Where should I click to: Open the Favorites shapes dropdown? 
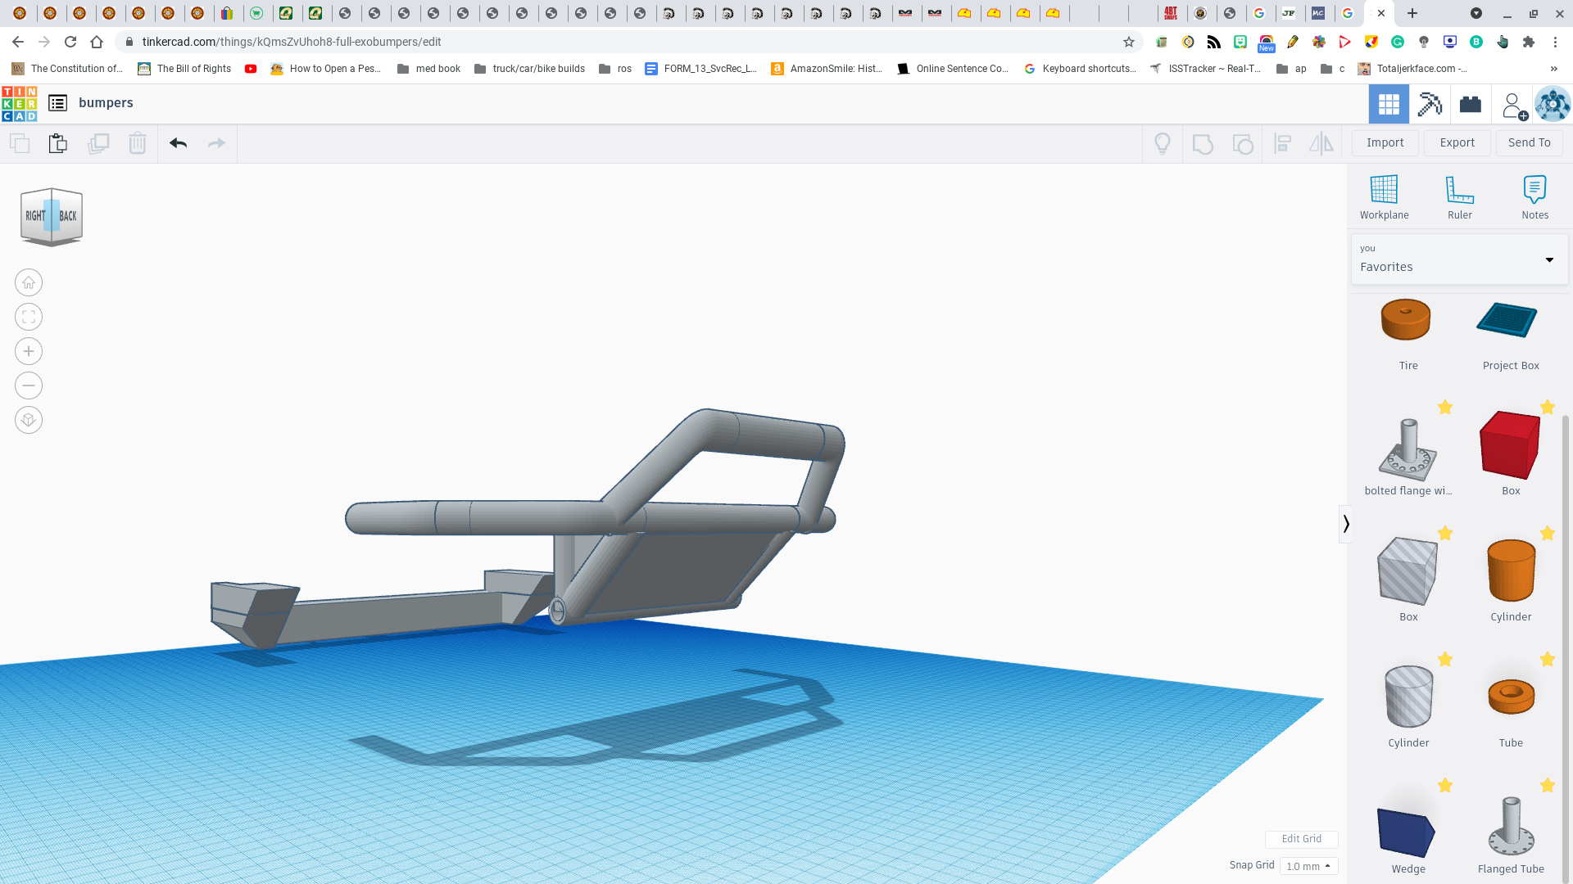(x=1459, y=259)
